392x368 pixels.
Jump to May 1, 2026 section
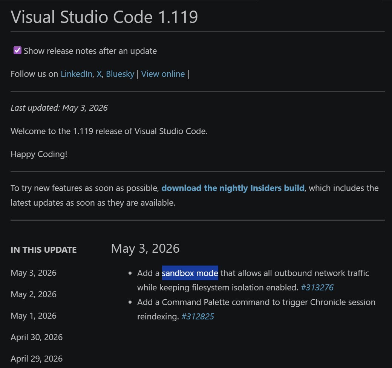pyautogui.click(x=34, y=316)
